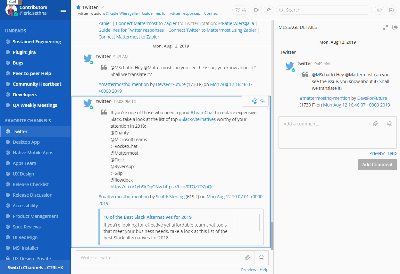View the channel members count of 79
The image size is (400, 274).
240,10
